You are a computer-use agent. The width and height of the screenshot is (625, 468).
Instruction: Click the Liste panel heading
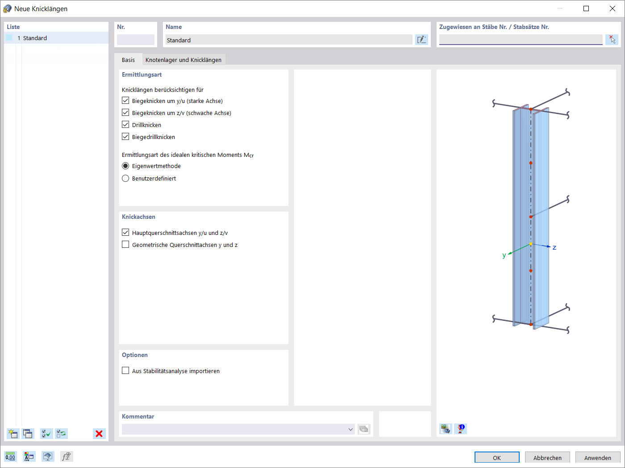tap(13, 27)
